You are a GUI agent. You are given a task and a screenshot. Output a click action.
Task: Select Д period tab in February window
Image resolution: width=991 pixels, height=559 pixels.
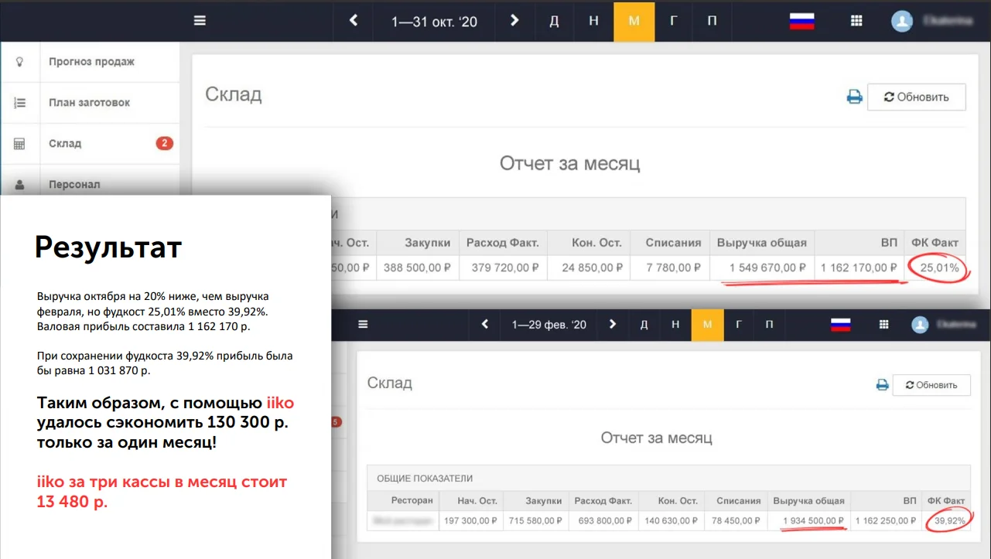click(644, 325)
